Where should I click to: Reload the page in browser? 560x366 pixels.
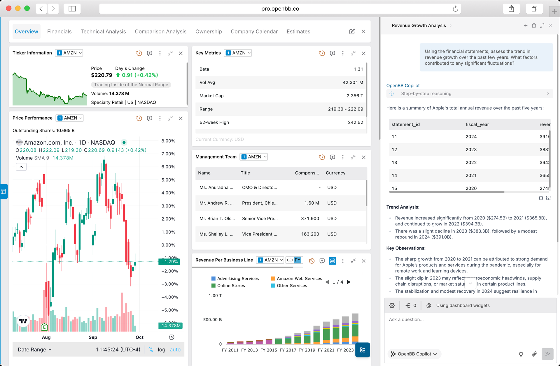455,9
